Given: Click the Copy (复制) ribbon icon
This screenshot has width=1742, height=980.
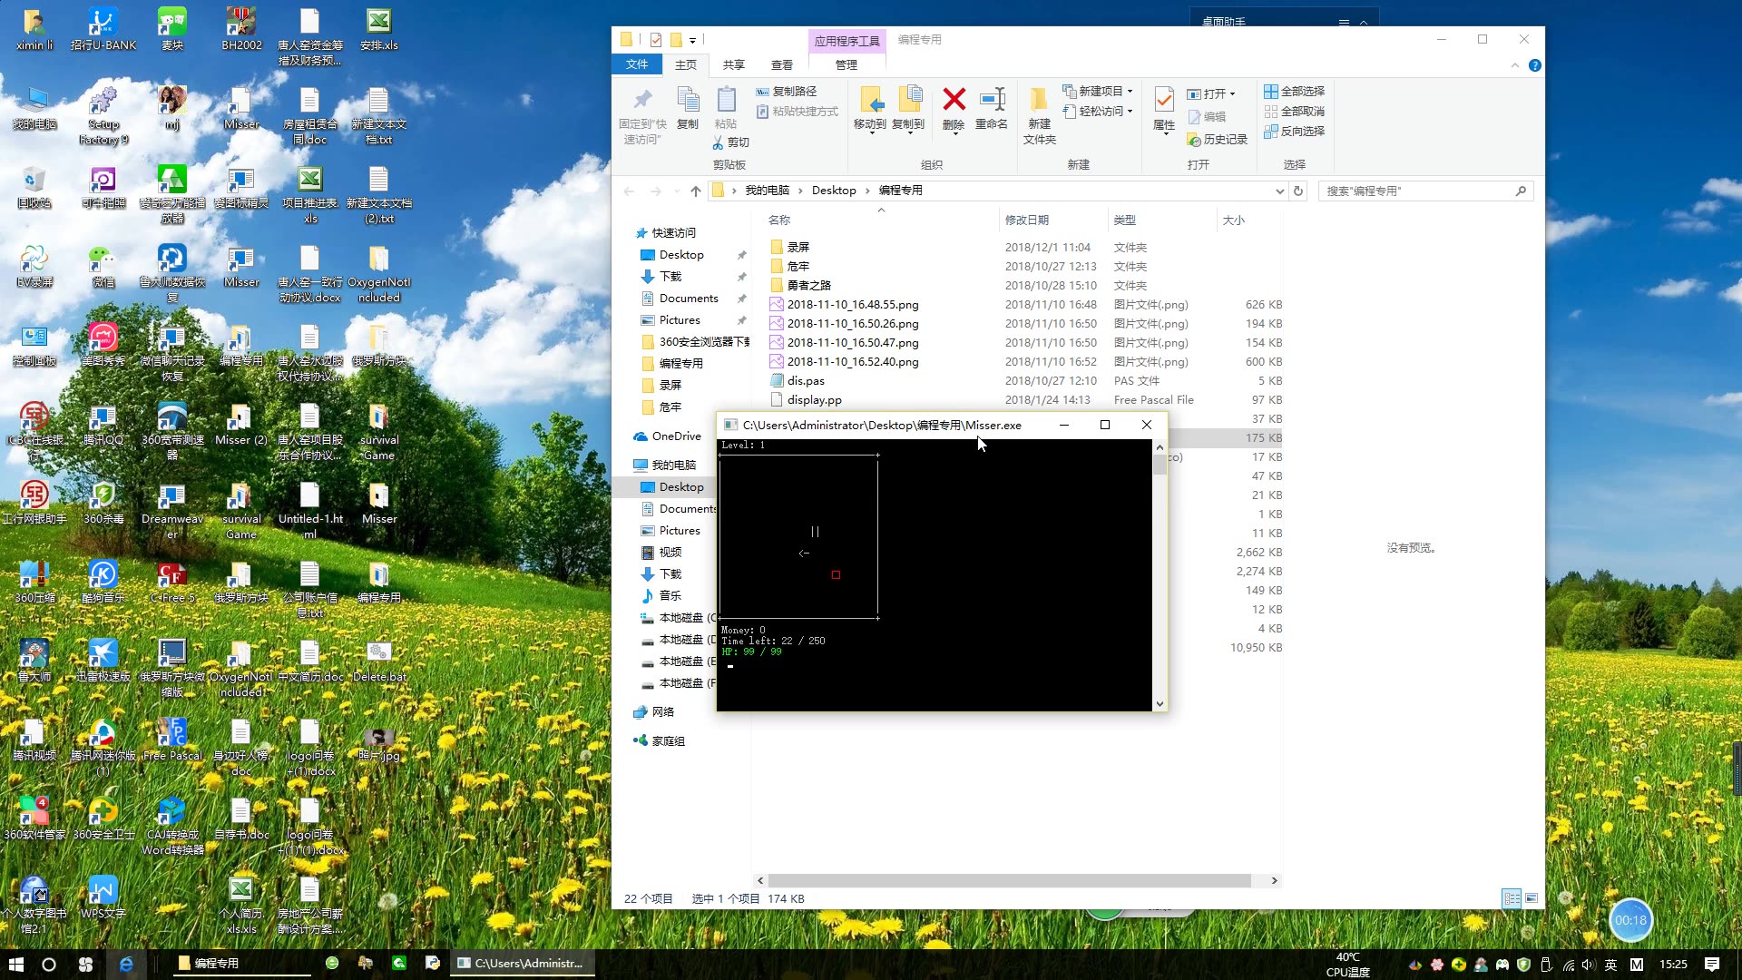Looking at the screenshot, I should [688, 100].
